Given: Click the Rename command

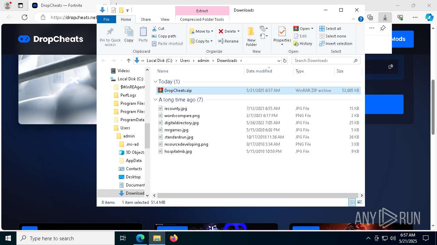Looking at the screenshot, I should (228, 41).
